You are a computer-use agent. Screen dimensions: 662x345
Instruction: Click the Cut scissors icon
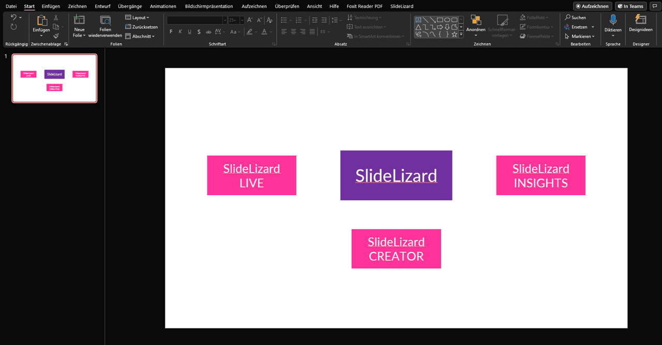pyautogui.click(x=56, y=18)
